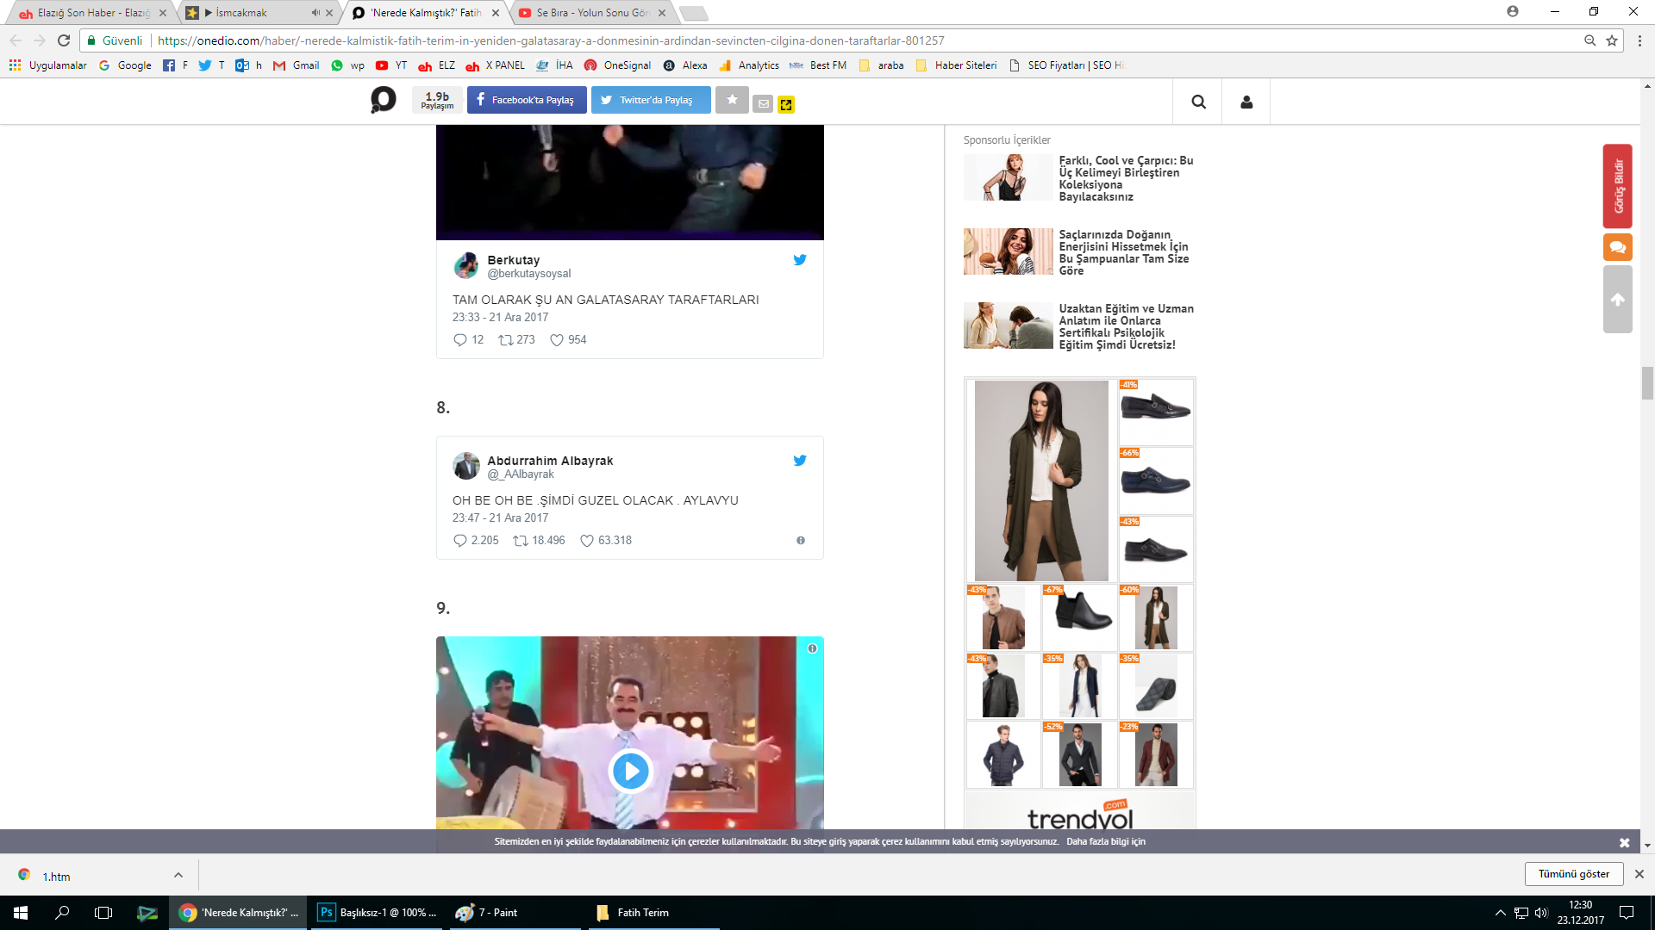Click the scroll-to-top arrow icon
This screenshot has height=930, width=1655.
1617,300
